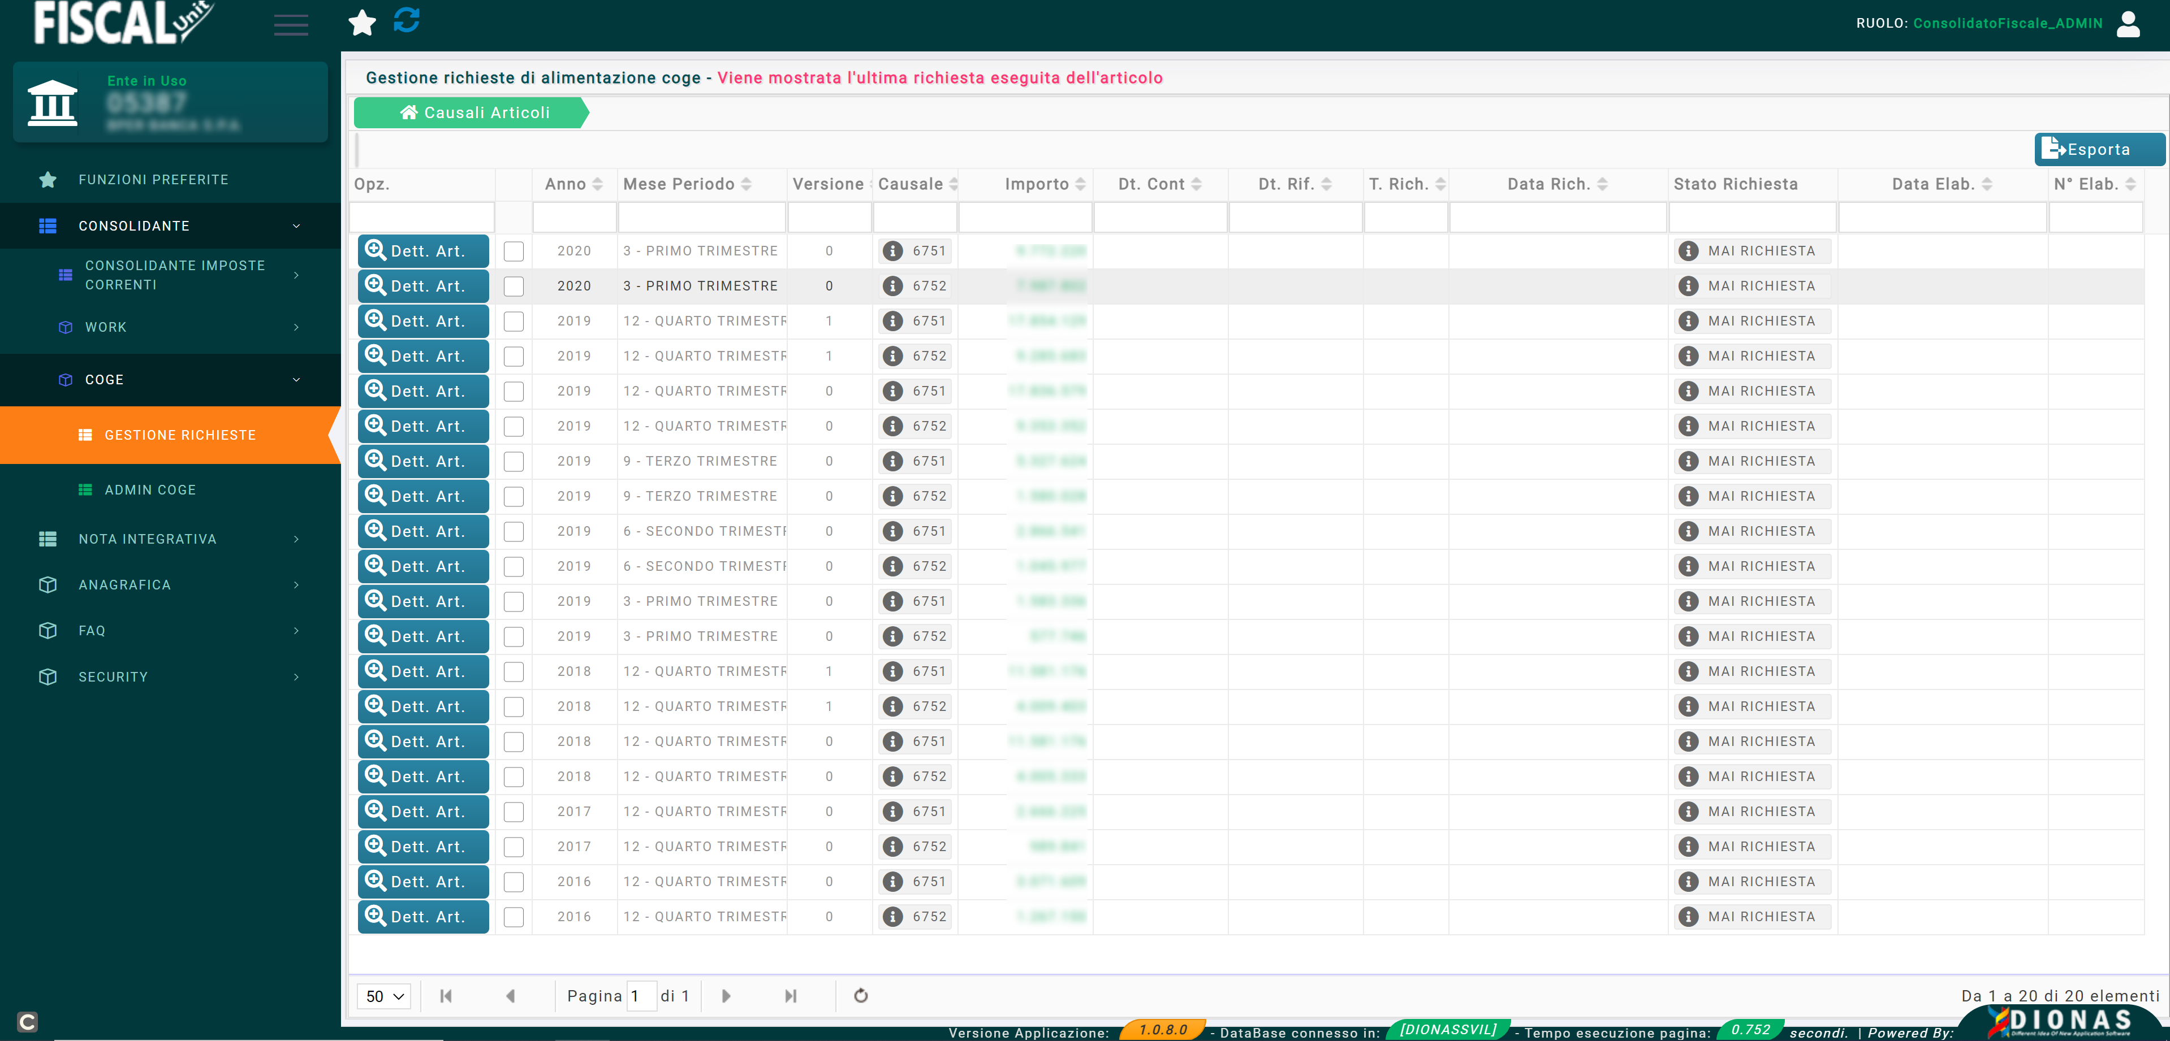This screenshot has width=2170, height=1041.
Task: Sort by Data Elab. column arrows
Action: point(1987,184)
